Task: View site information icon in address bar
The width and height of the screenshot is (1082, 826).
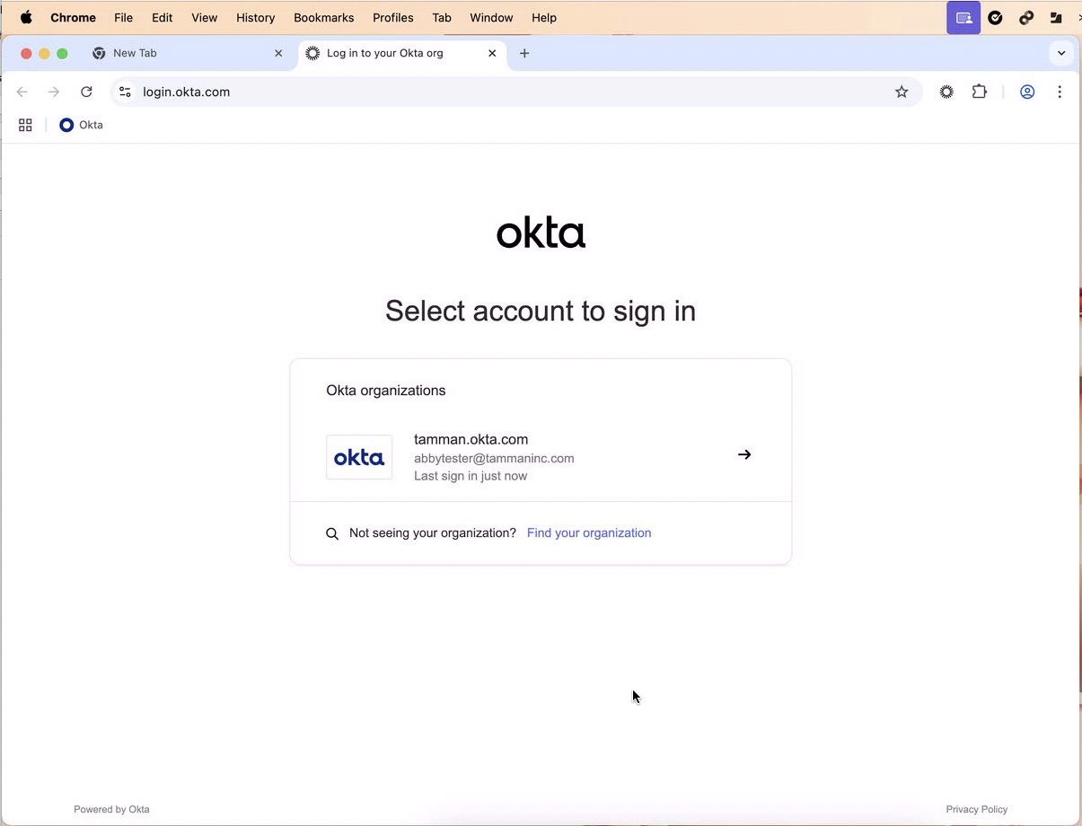Action: 125,92
